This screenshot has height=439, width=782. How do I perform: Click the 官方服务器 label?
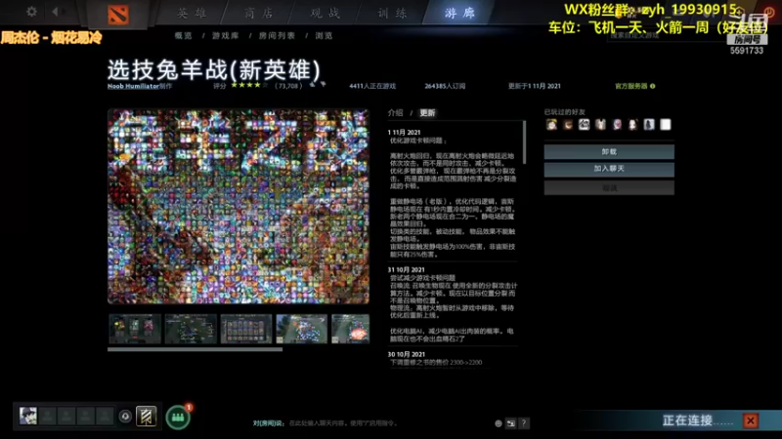630,86
